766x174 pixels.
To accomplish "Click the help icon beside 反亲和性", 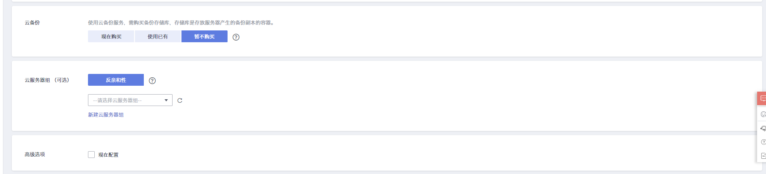I will coord(152,81).
